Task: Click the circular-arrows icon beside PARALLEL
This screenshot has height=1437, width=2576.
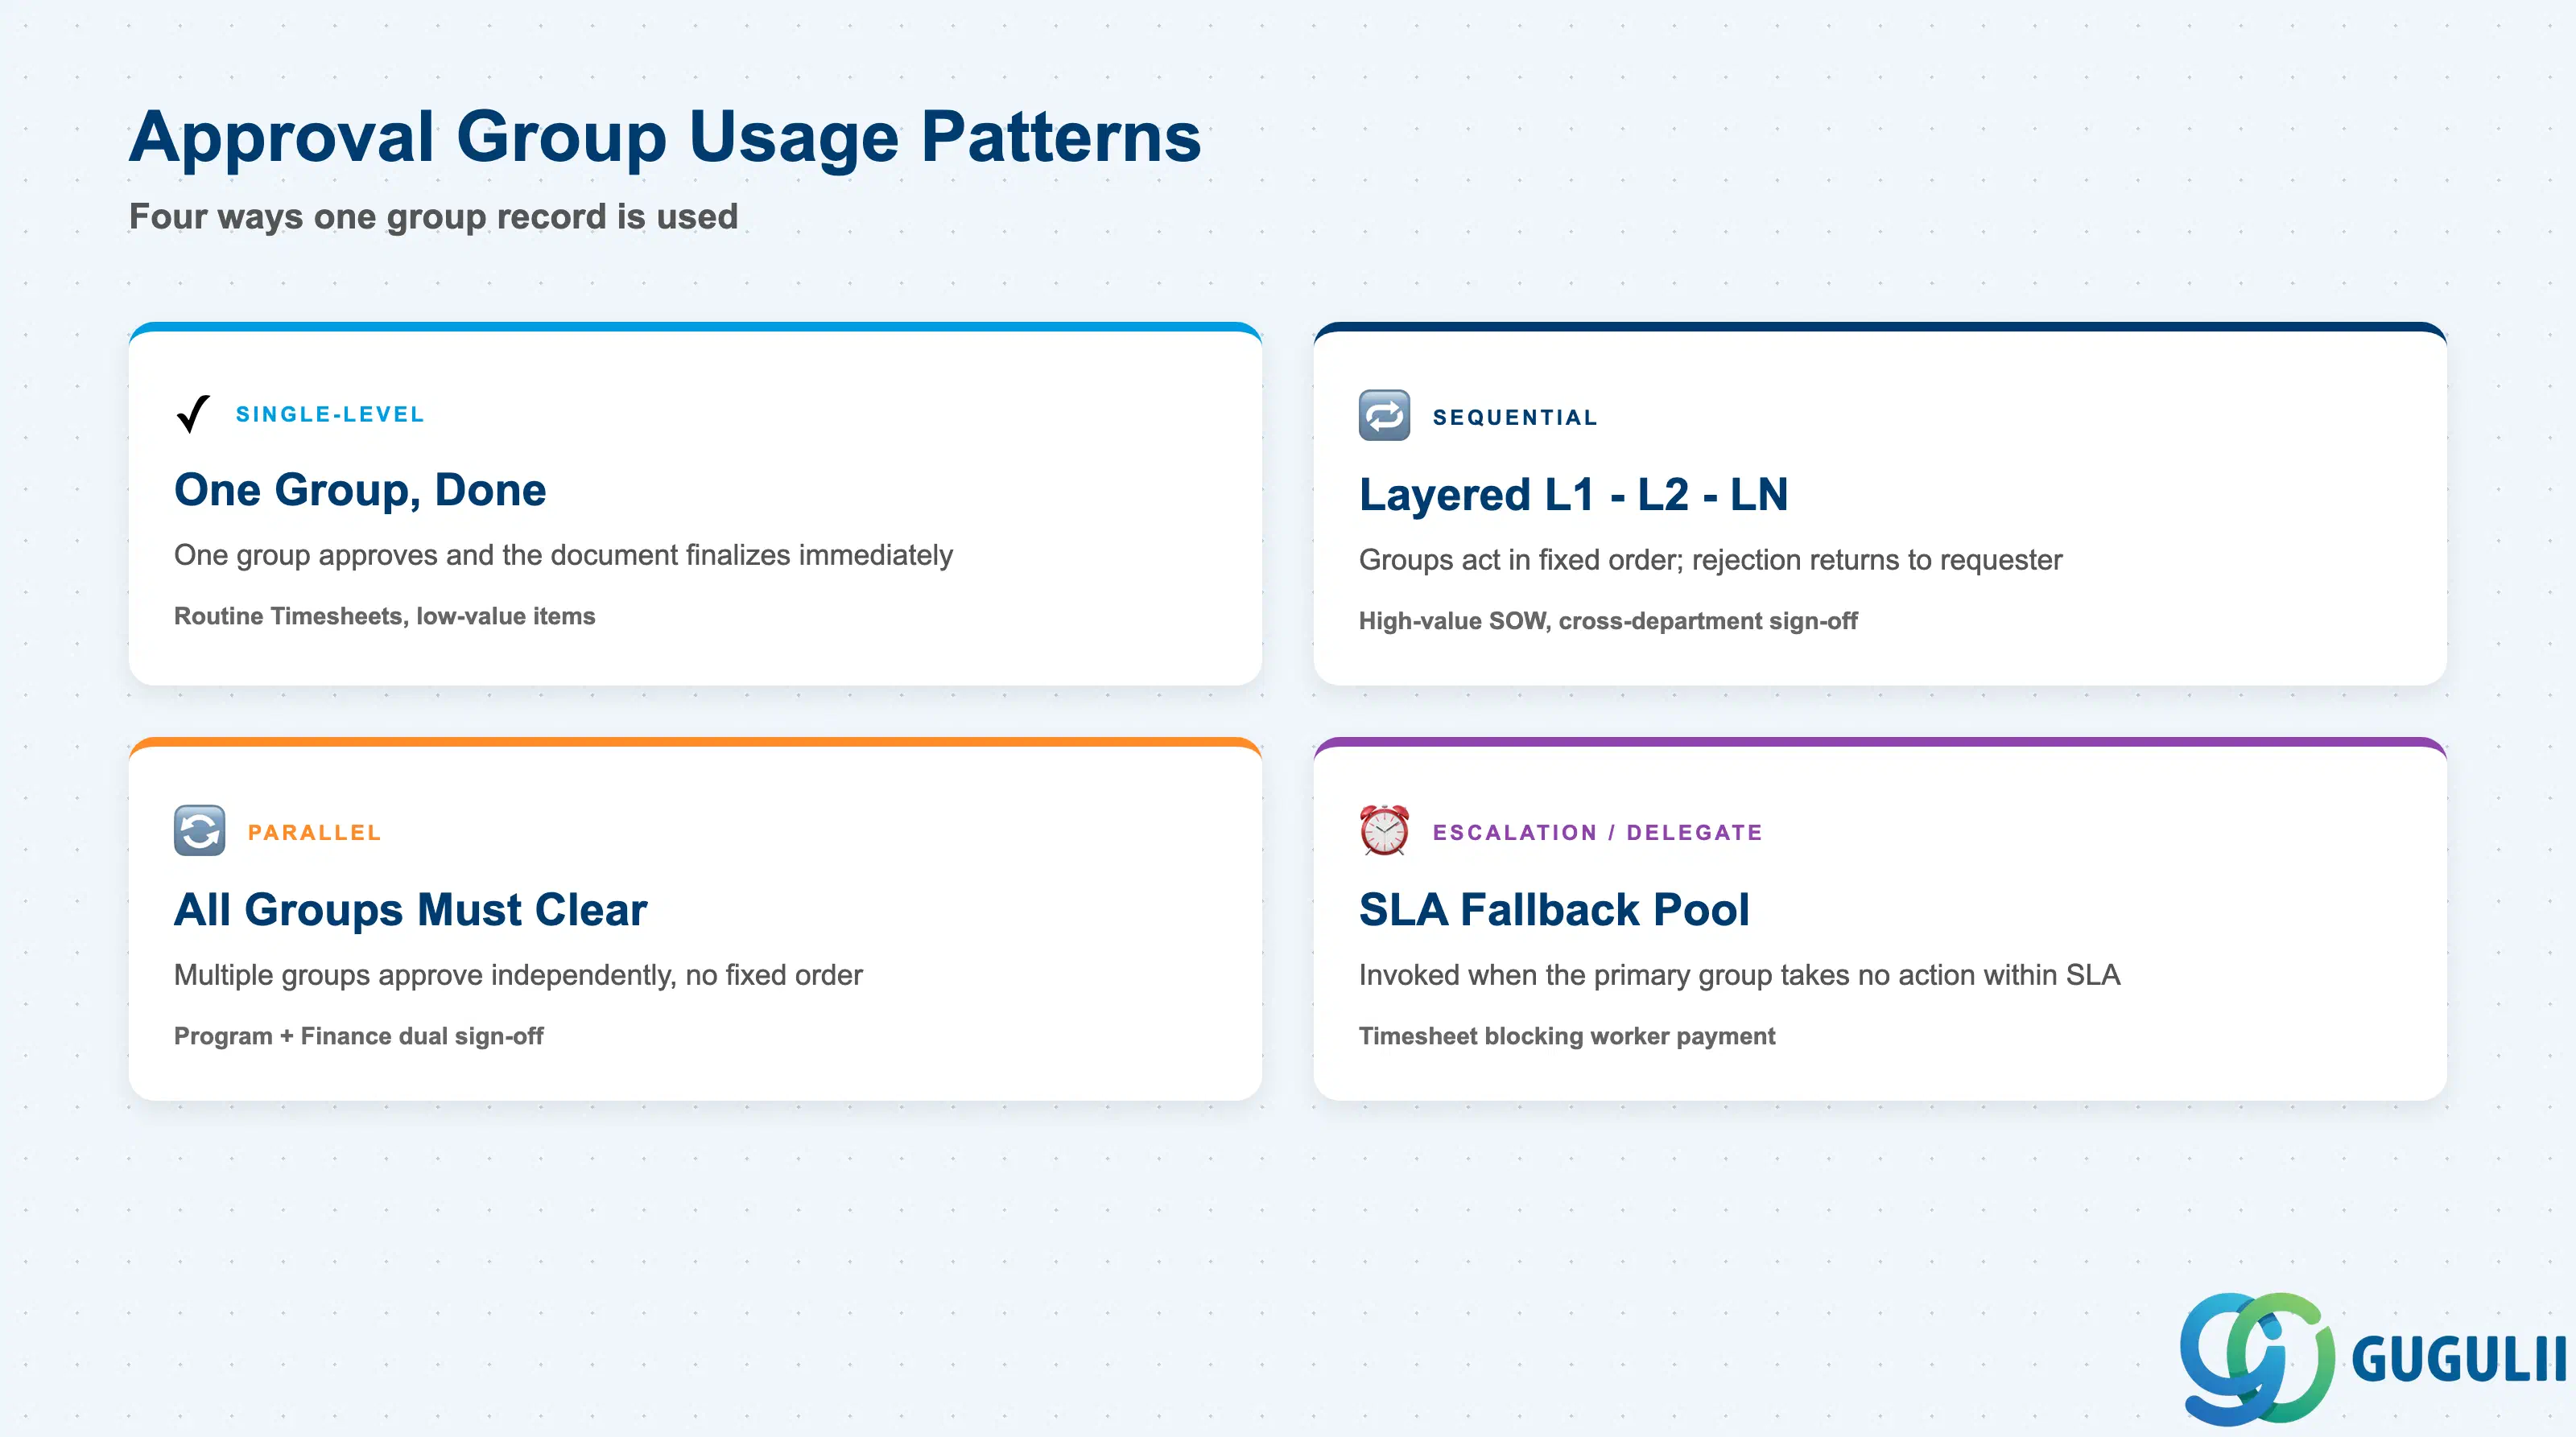Action: [x=199, y=830]
